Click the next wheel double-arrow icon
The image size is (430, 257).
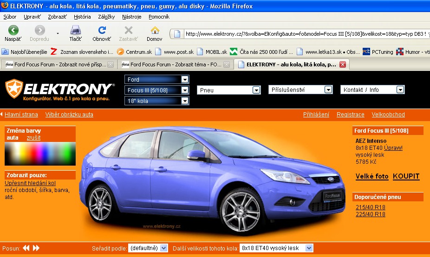pos(36,248)
